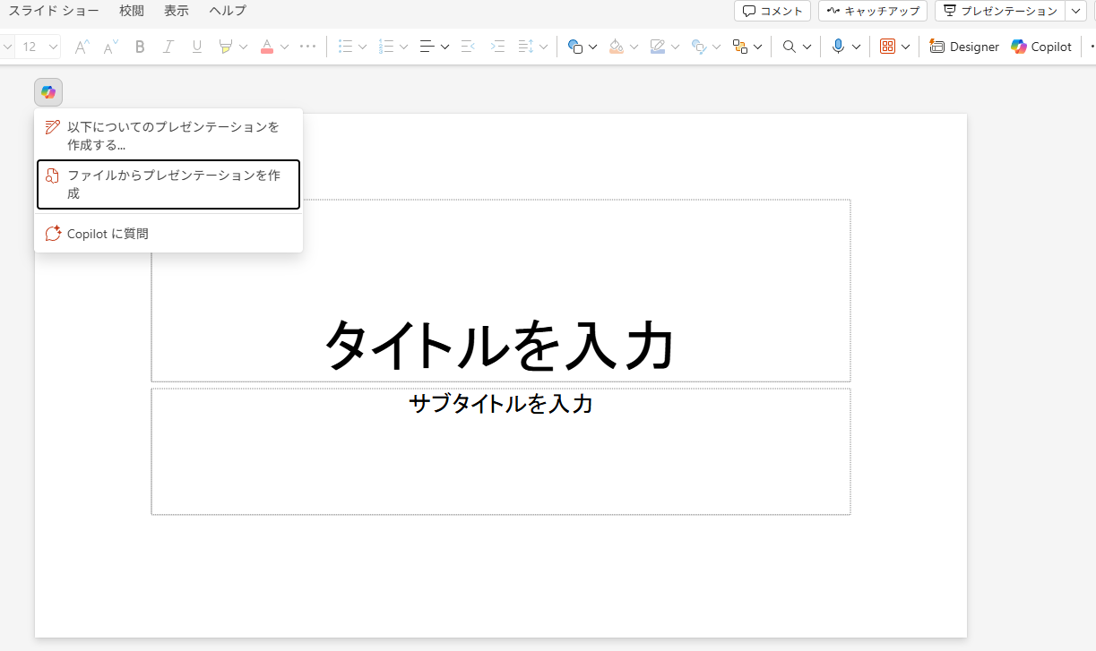This screenshot has height=651, width=1096.
Task: Click the Increase font size icon
Action: pos(82,47)
